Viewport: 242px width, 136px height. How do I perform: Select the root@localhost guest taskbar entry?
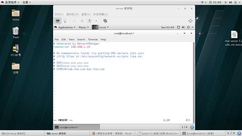[77, 127]
